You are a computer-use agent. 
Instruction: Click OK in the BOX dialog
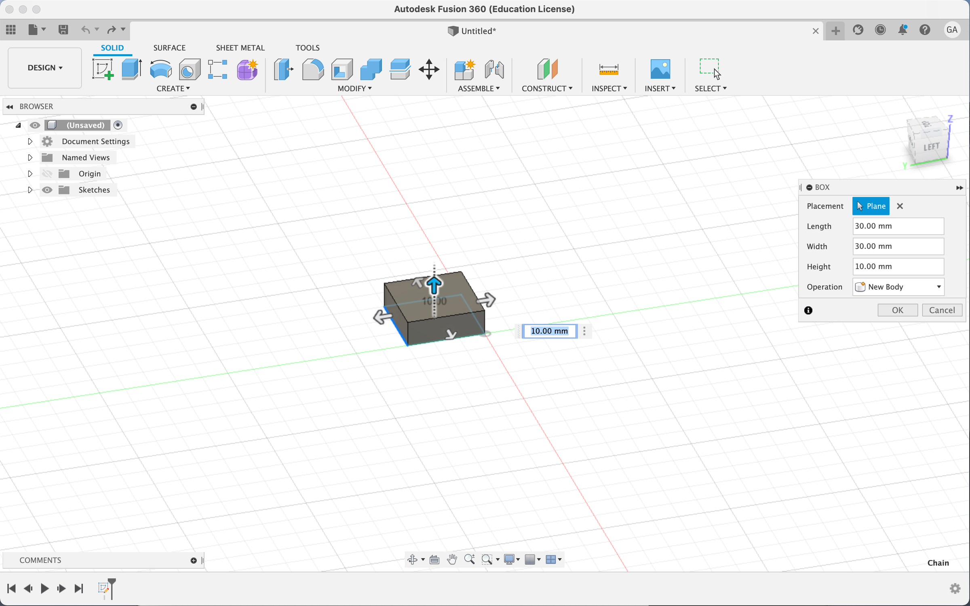tap(898, 310)
